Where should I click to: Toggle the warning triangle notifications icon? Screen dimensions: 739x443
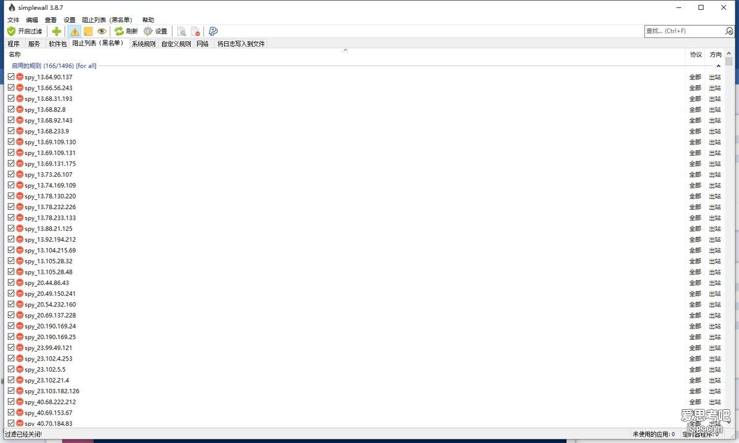pyautogui.click(x=75, y=31)
